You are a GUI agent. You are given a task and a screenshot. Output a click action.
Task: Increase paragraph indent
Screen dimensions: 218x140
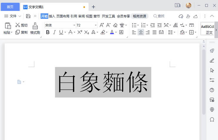(159, 25)
